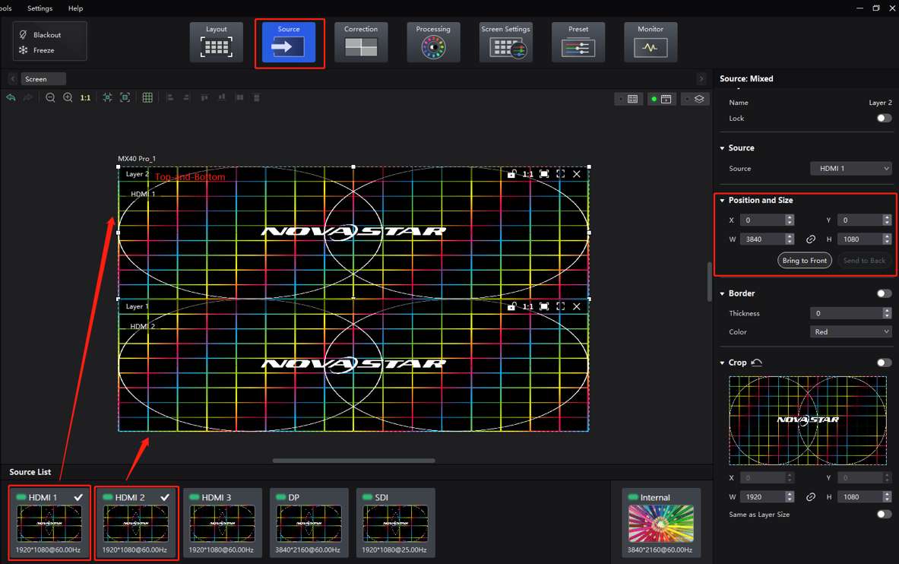Open the Settings menu
The width and height of the screenshot is (899, 564).
(40, 8)
